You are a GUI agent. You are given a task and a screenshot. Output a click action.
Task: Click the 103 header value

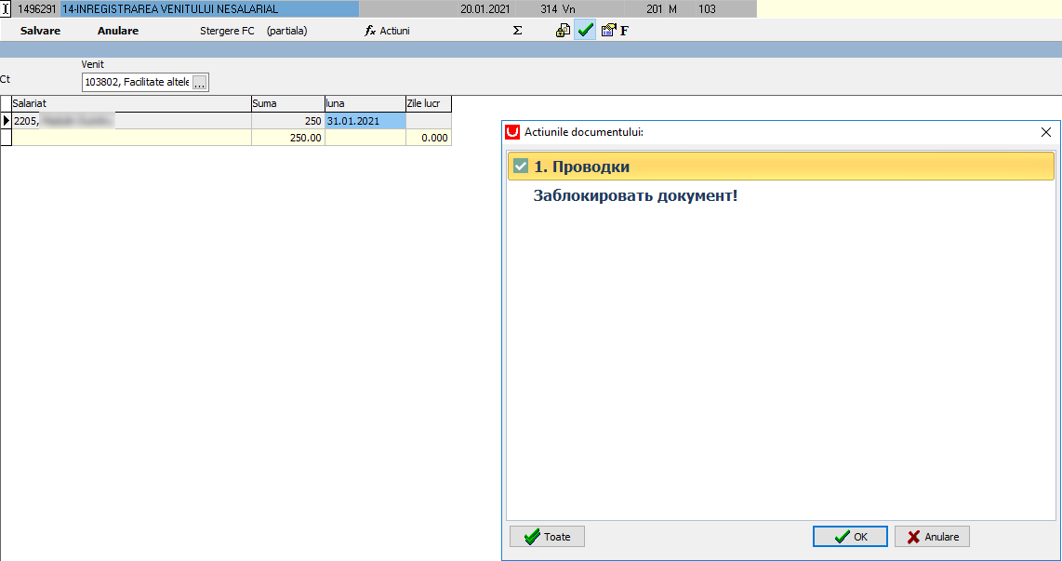[x=707, y=8]
